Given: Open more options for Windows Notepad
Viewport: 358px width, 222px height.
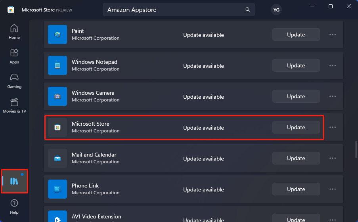Looking at the screenshot, I should (x=332, y=65).
